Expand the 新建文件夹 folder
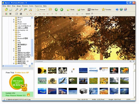139x104 pixels. [14, 59]
